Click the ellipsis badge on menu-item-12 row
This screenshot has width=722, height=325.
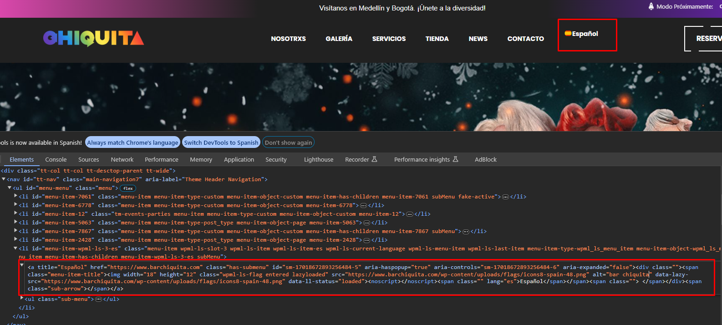tap(410, 214)
